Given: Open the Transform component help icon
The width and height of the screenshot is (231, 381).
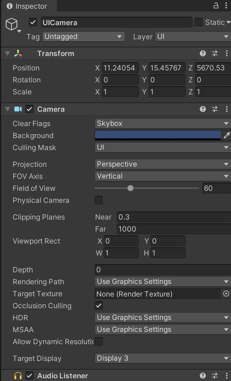Looking at the screenshot, I should click(203, 54).
